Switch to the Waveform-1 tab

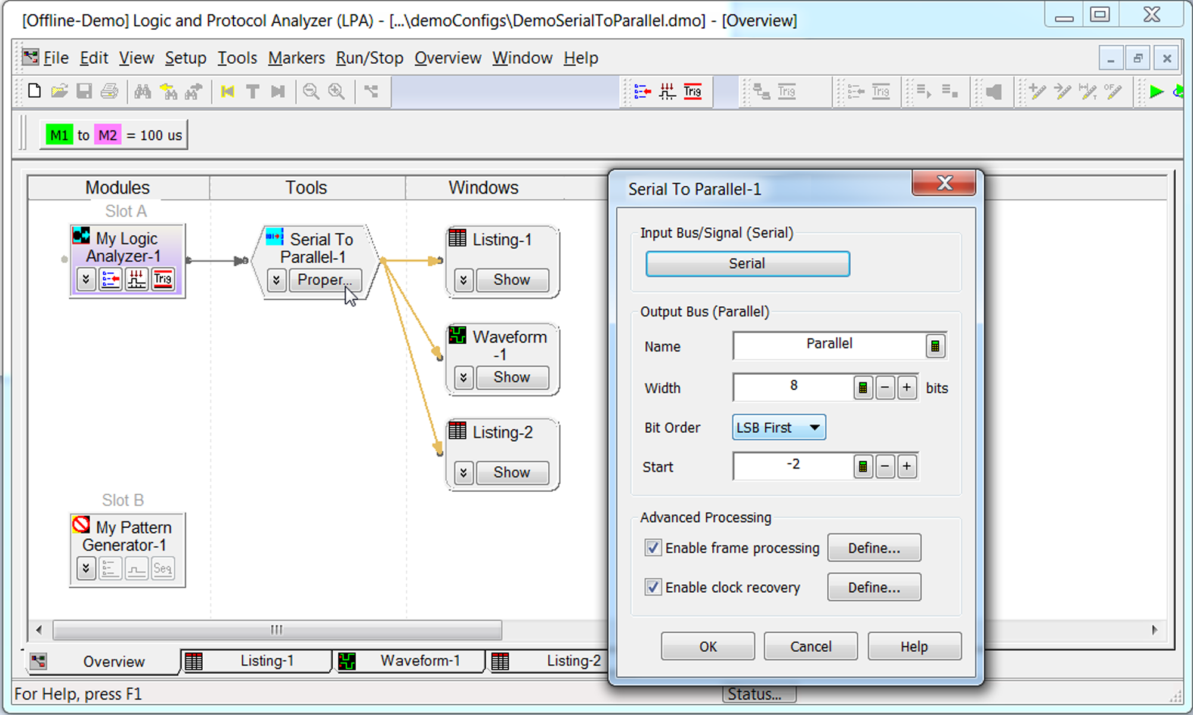pyautogui.click(x=419, y=661)
